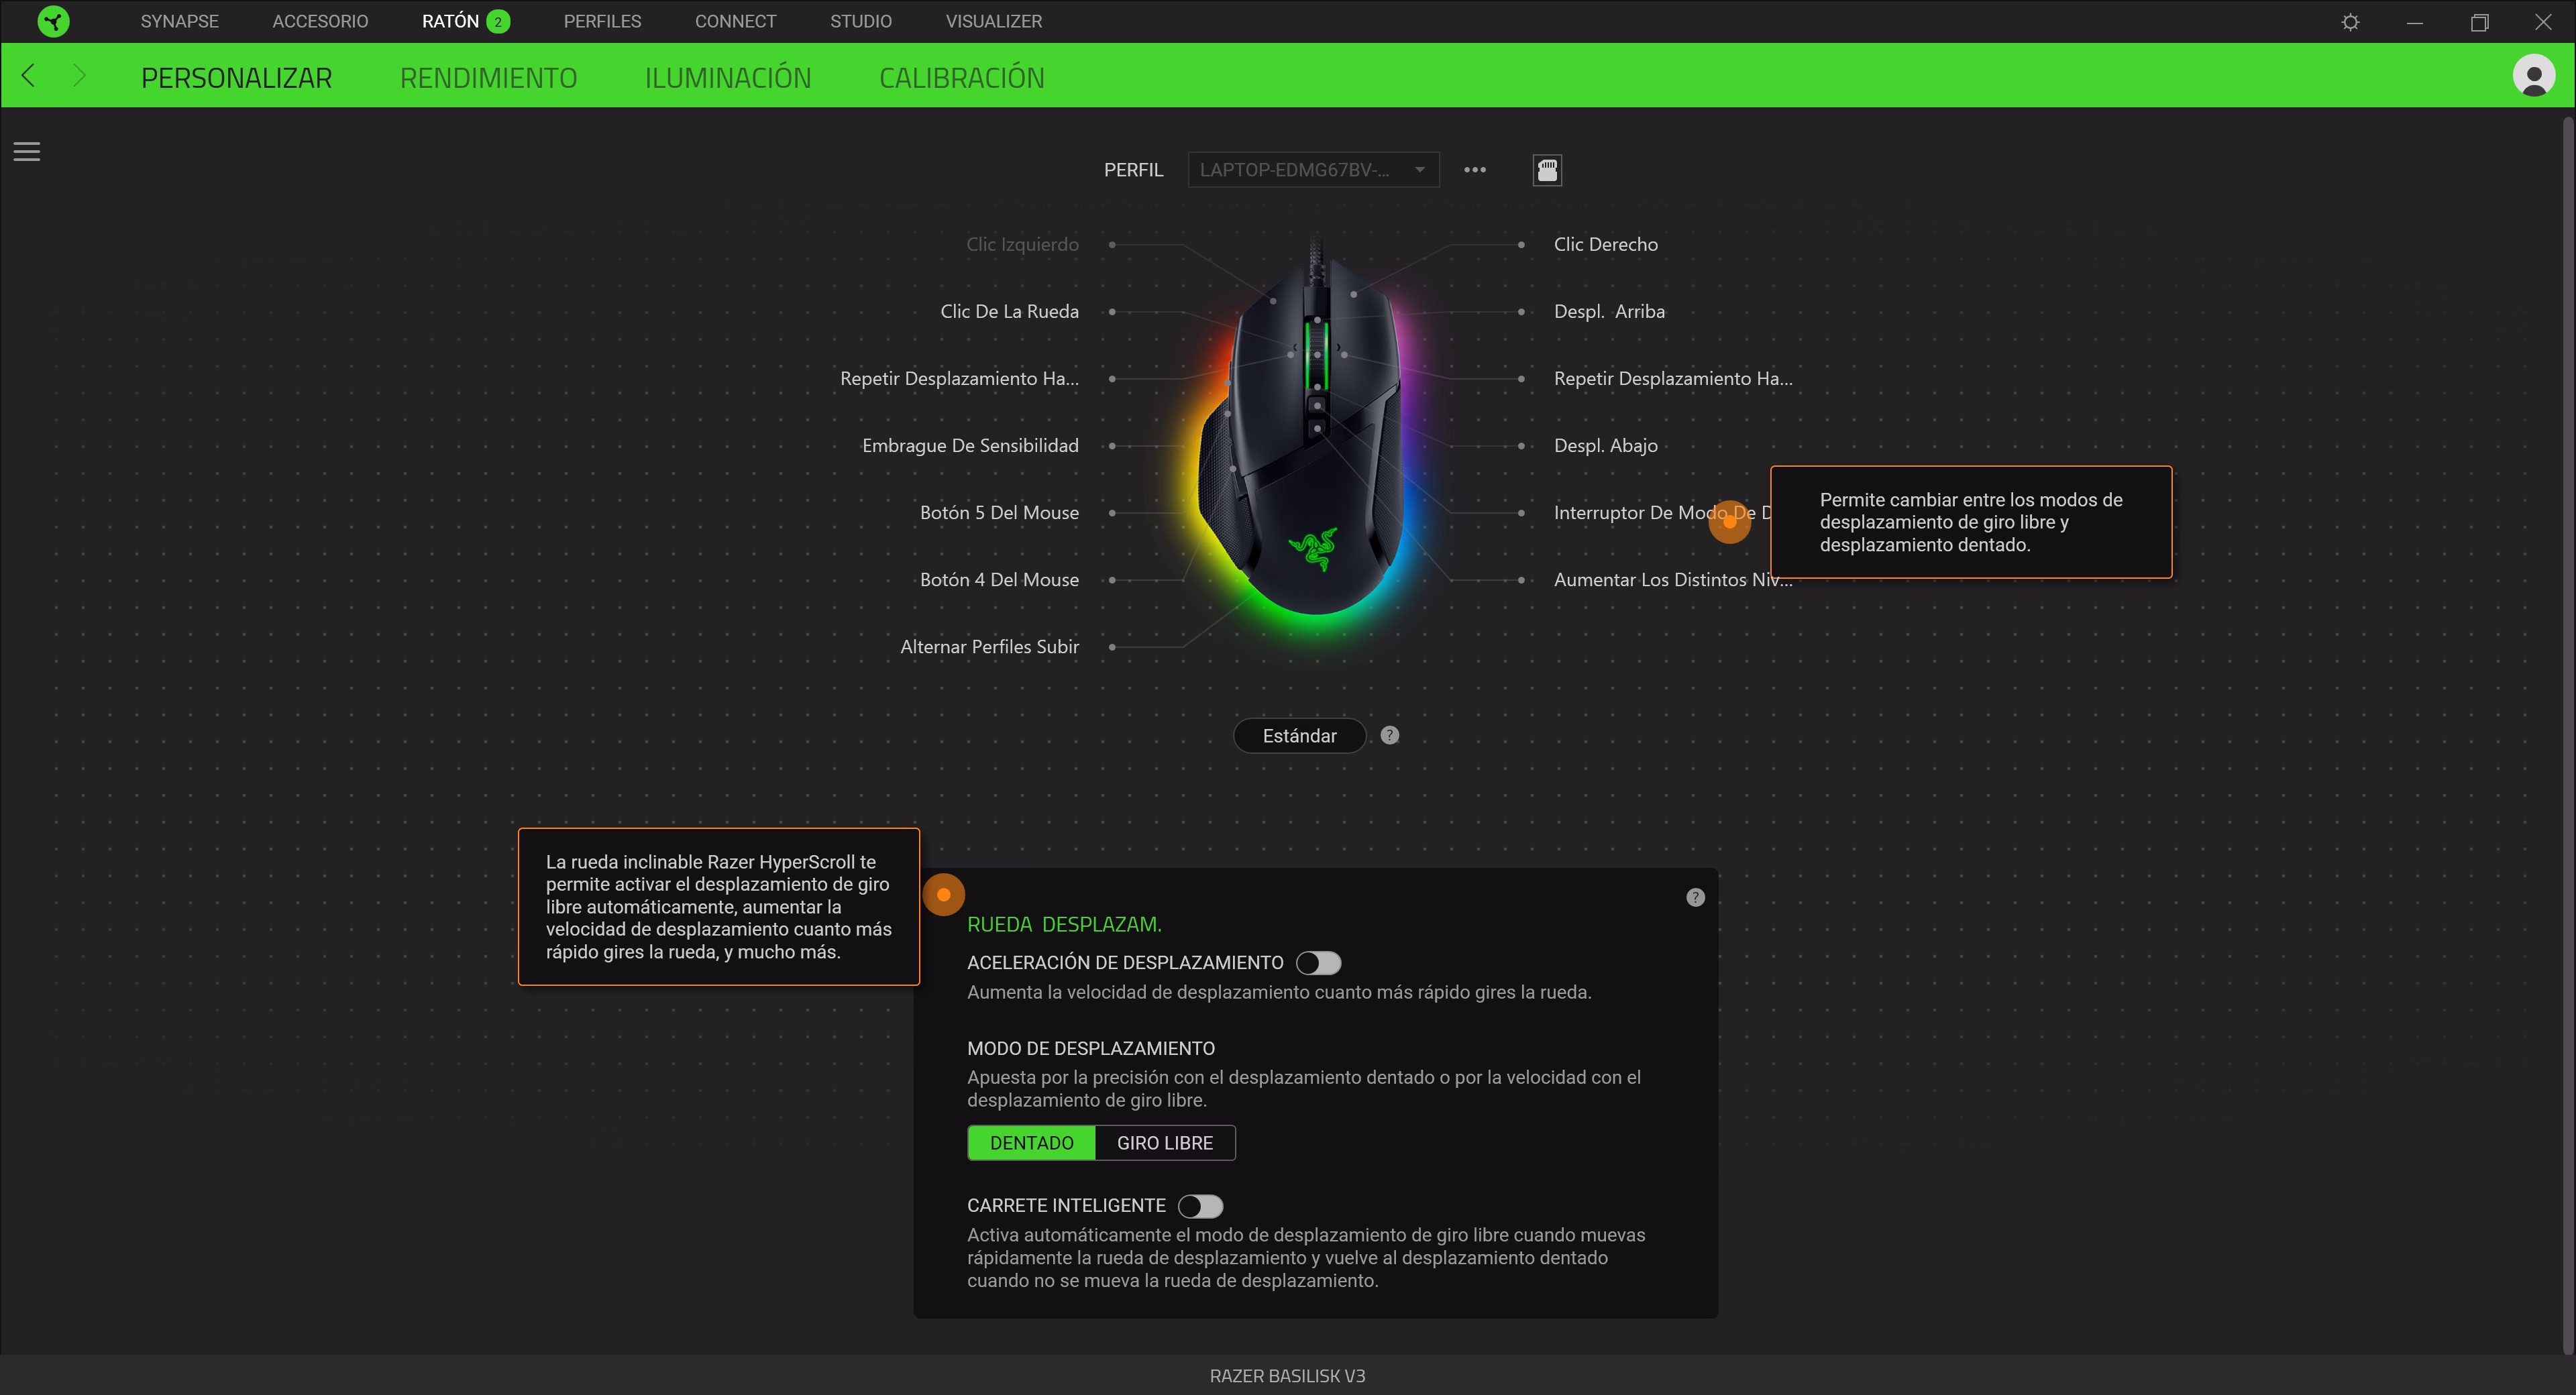Open the Studio menu tab

860,21
